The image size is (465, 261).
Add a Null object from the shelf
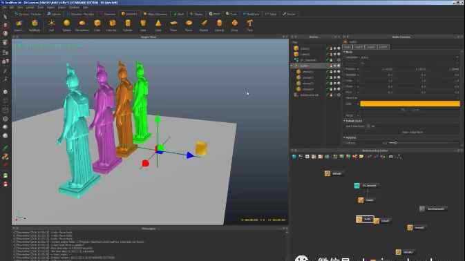click(x=51, y=25)
